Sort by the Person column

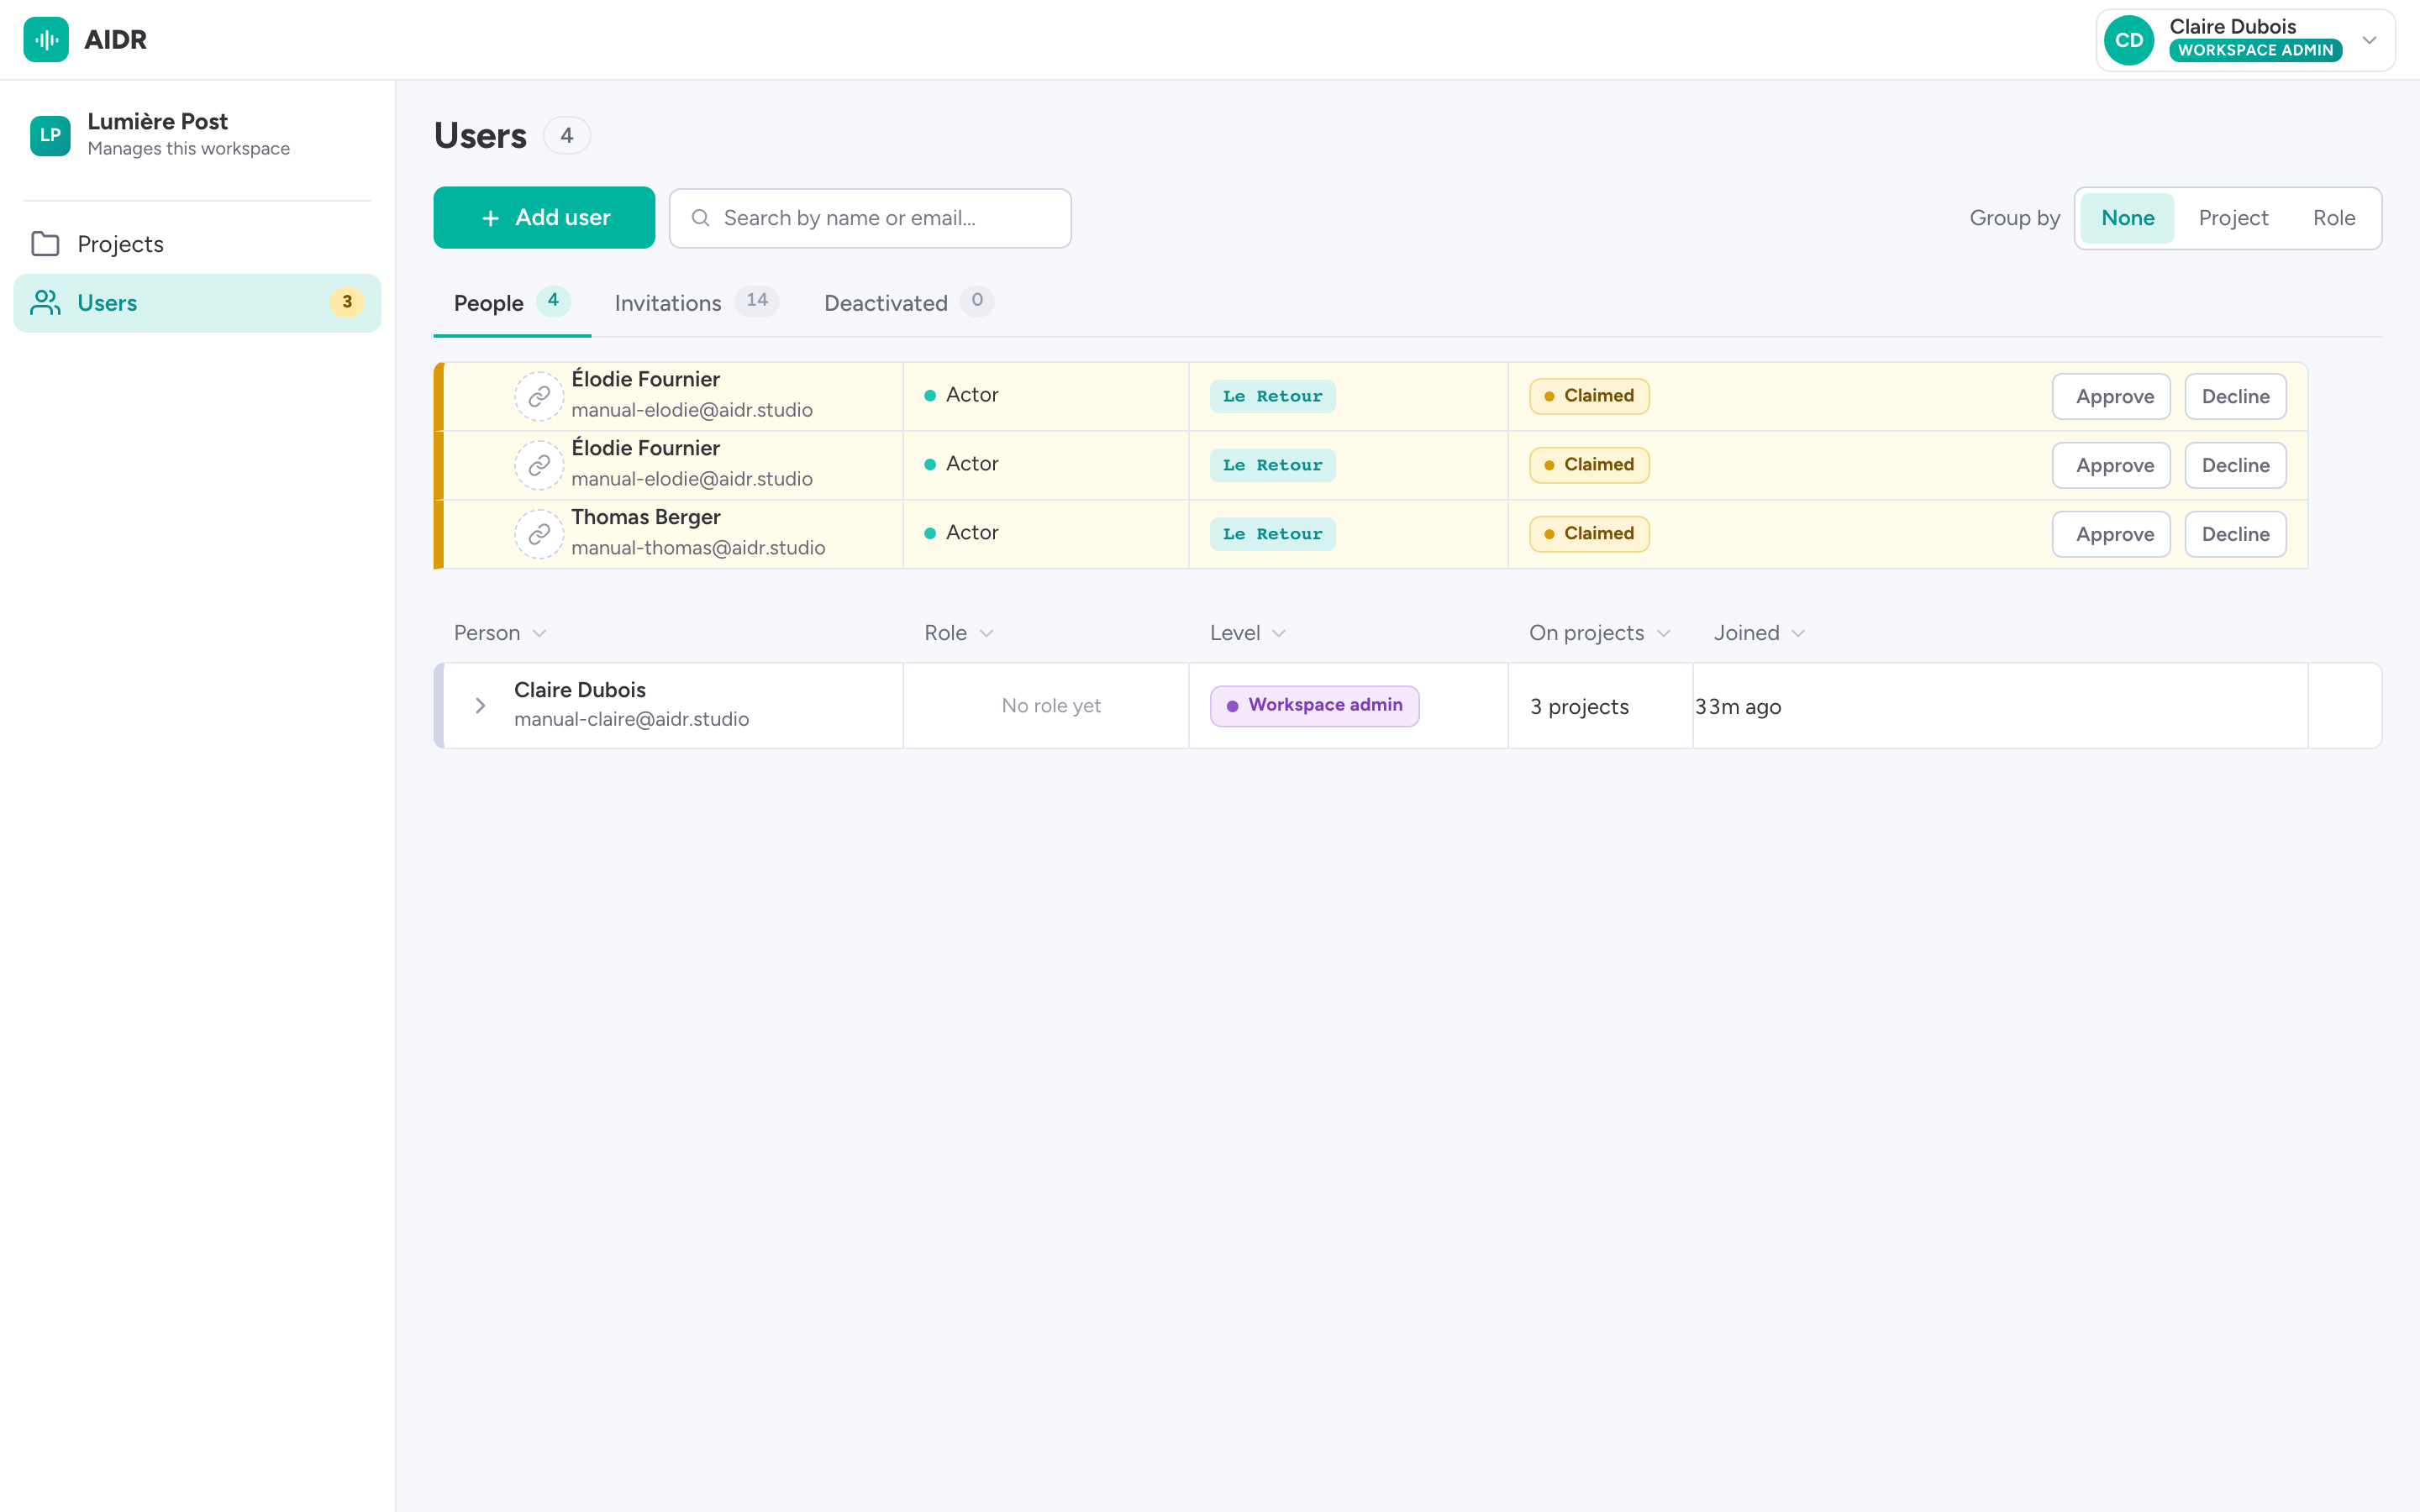[500, 633]
